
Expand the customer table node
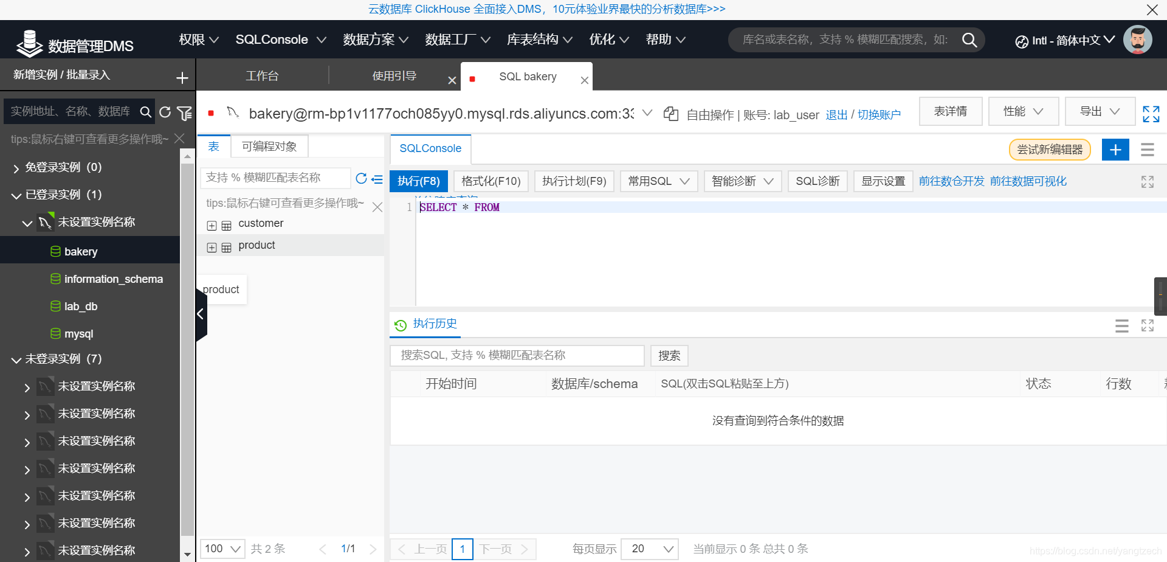pyautogui.click(x=212, y=226)
